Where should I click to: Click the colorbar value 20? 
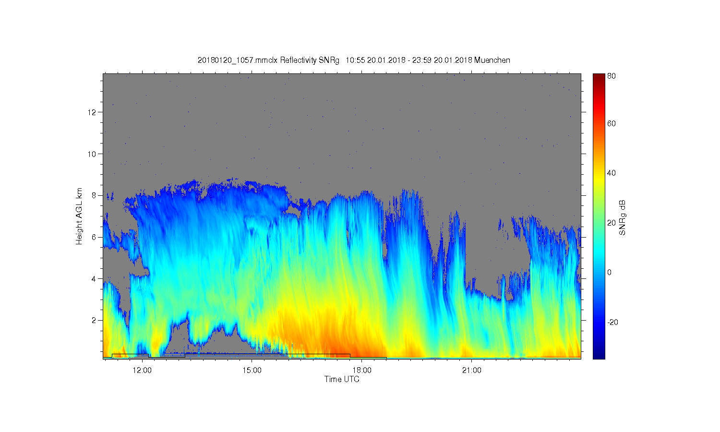pos(612,223)
